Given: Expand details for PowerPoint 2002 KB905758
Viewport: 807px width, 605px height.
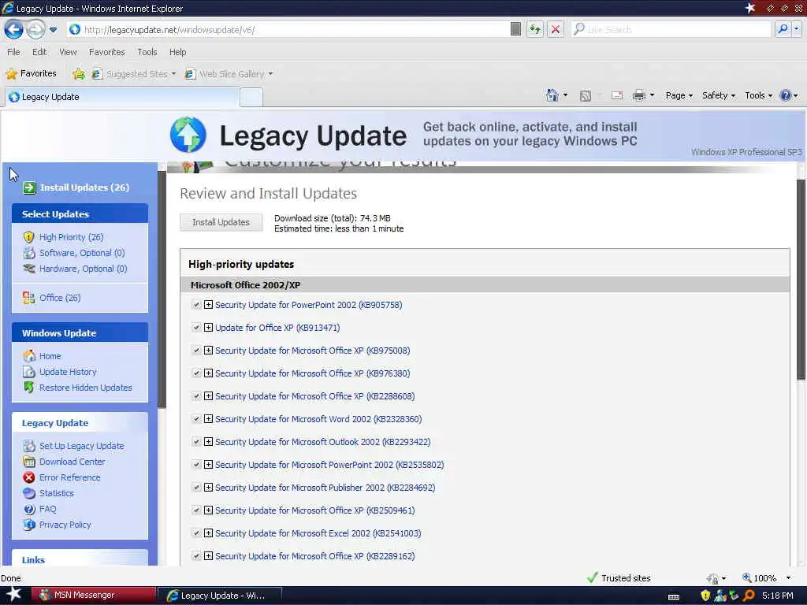Looking at the screenshot, I should coord(208,305).
